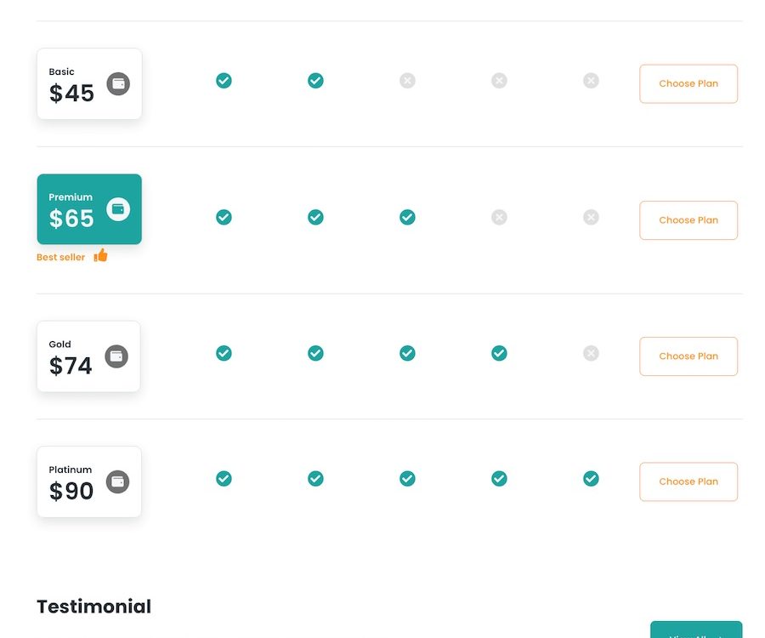765x638 pixels.
Task: Click the Best seller label text
Action: (x=60, y=257)
